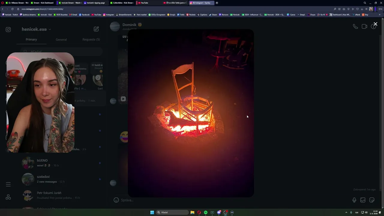384x216 pixels.
Task: Switch to Collectibles - Kick Stream tab
Action: coord(122,3)
